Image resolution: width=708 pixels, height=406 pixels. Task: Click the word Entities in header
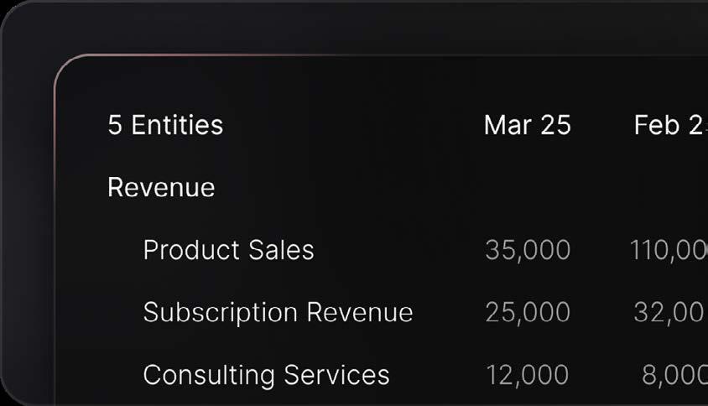tap(178, 125)
